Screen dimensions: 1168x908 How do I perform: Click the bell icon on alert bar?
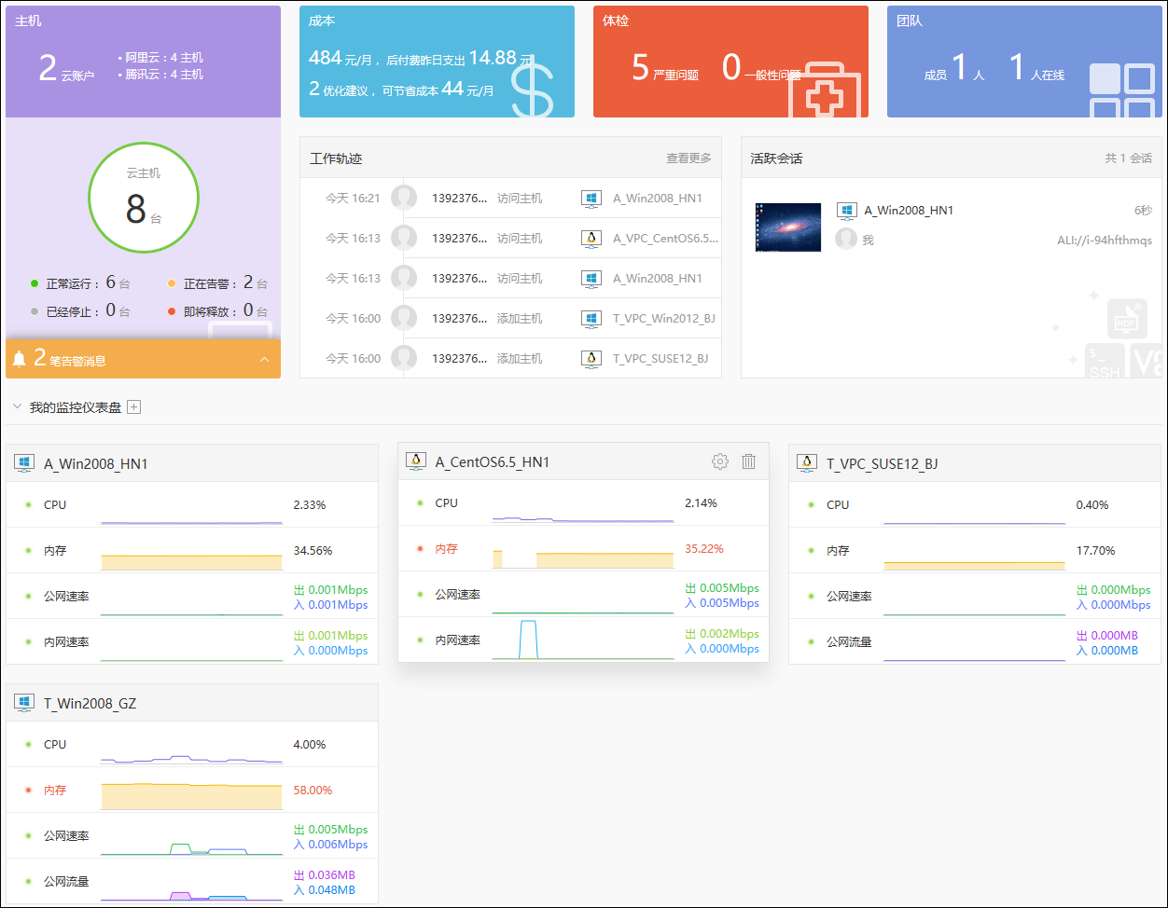(x=20, y=359)
